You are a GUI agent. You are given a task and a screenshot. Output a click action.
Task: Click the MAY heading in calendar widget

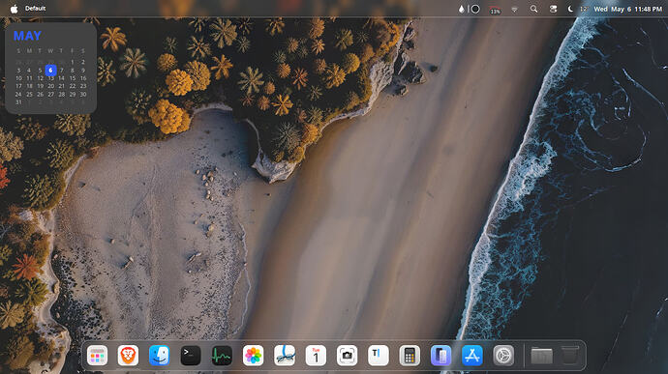click(x=27, y=36)
